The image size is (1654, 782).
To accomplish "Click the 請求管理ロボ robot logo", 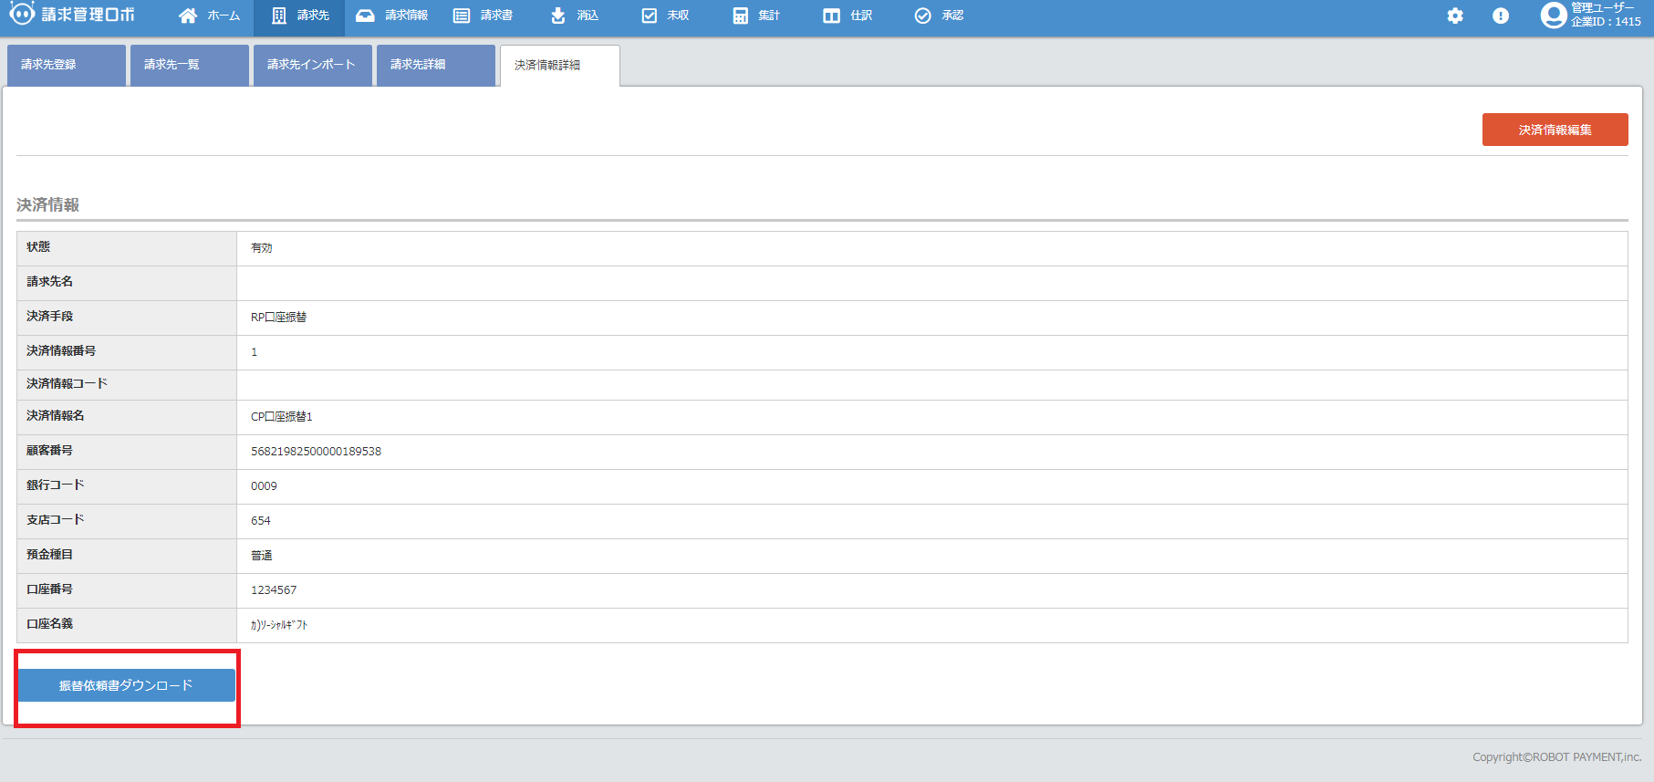I will tap(22, 15).
